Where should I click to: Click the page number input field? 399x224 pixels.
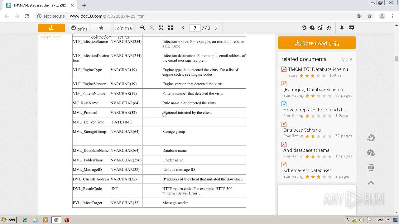pyautogui.click(x=195, y=28)
